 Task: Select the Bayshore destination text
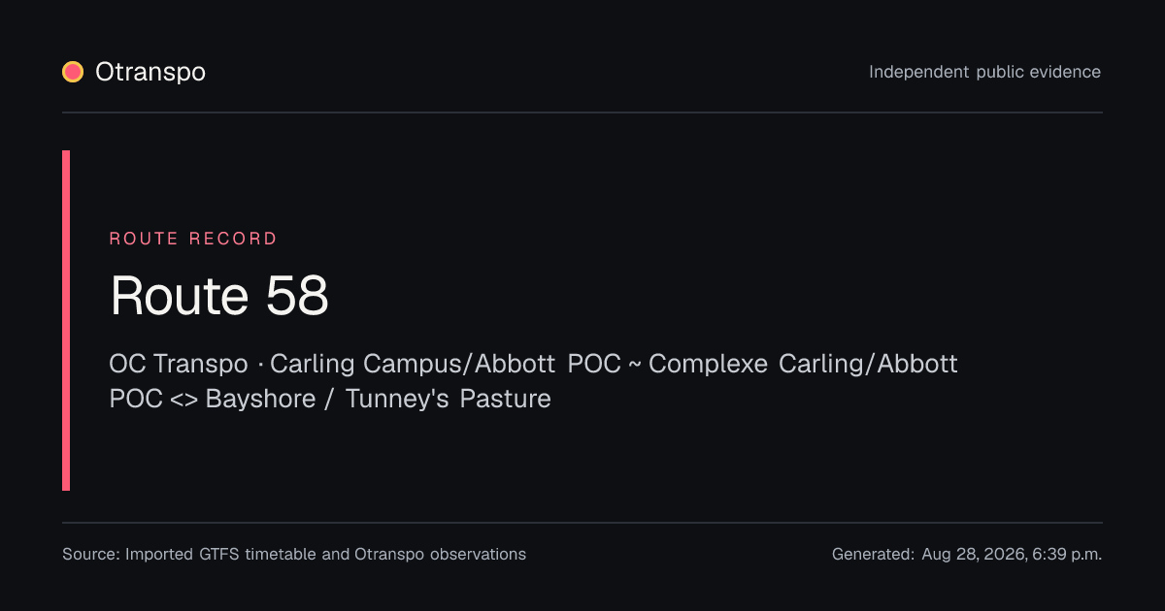click(260, 399)
